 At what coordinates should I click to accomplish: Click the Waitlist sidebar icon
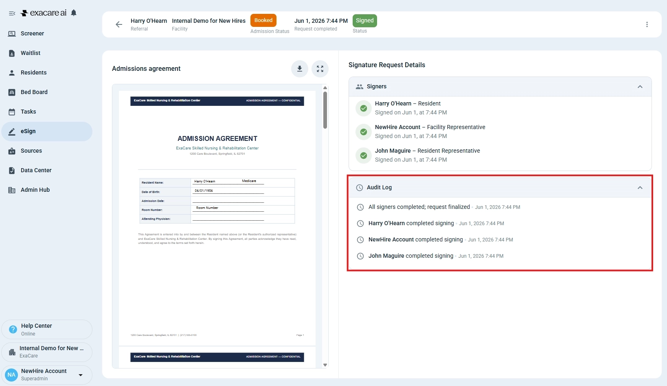tap(12, 53)
